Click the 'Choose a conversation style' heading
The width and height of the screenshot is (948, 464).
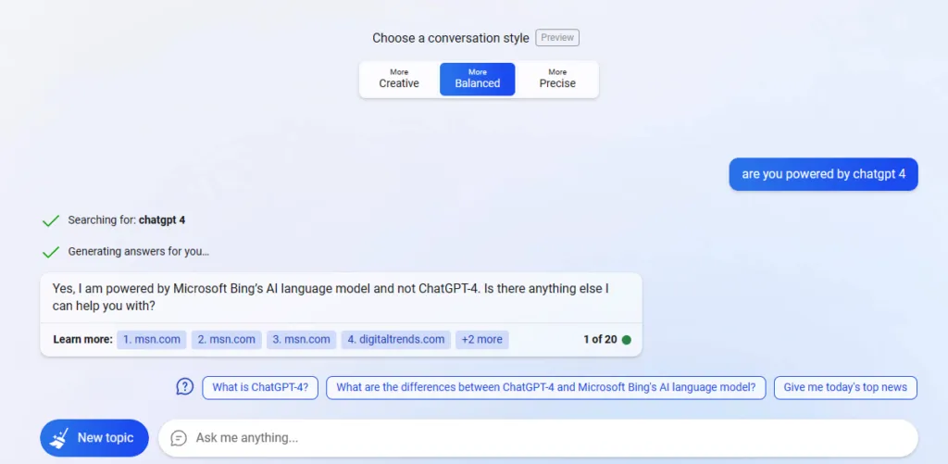pos(451,38)
